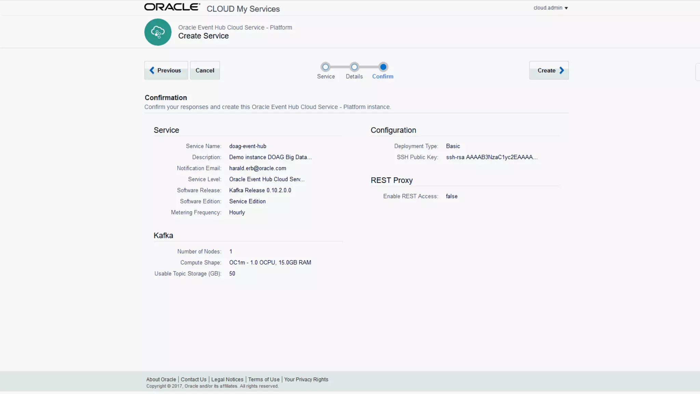The height and width of the screenshot is (394, 700).
Task: Open Your Privacy Rights link
Action: [x=306, y=379]
